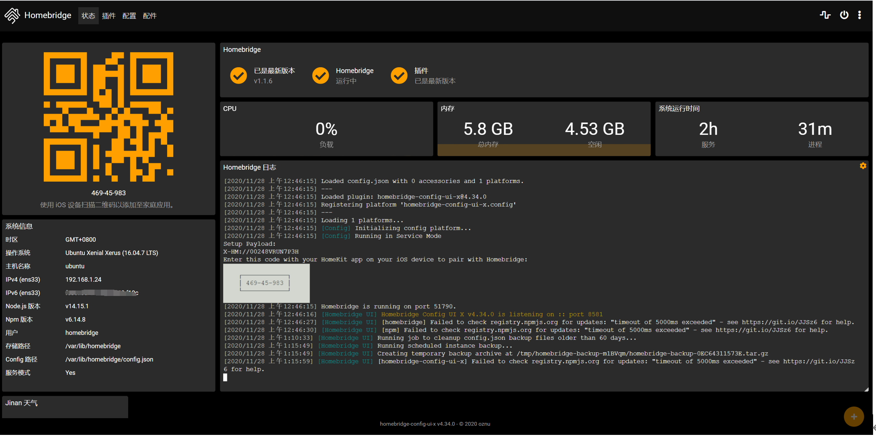Click the service activity icon in top bar
876x437 pixels.
(825, 15)
